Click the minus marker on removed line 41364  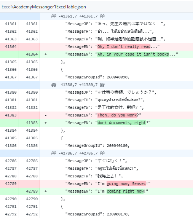[x=46, y=47]
